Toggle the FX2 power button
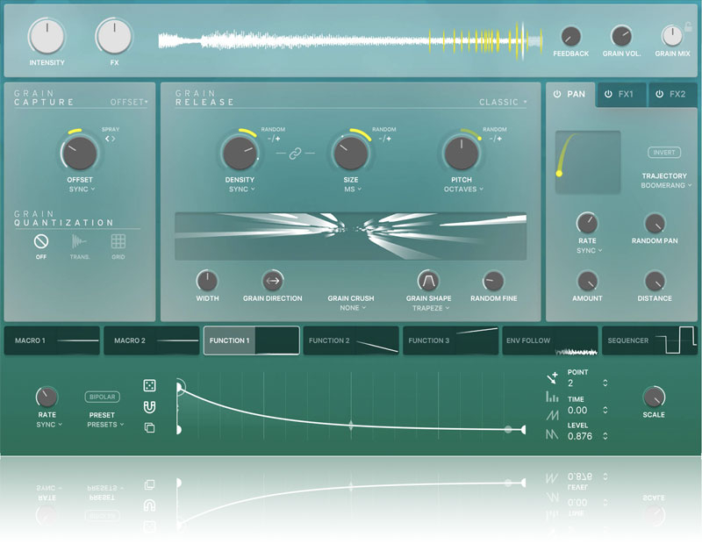The image size is (702, 544). click(x=660, y=95)
